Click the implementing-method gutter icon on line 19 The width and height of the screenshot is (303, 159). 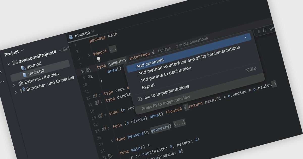(x=100, y=116)
